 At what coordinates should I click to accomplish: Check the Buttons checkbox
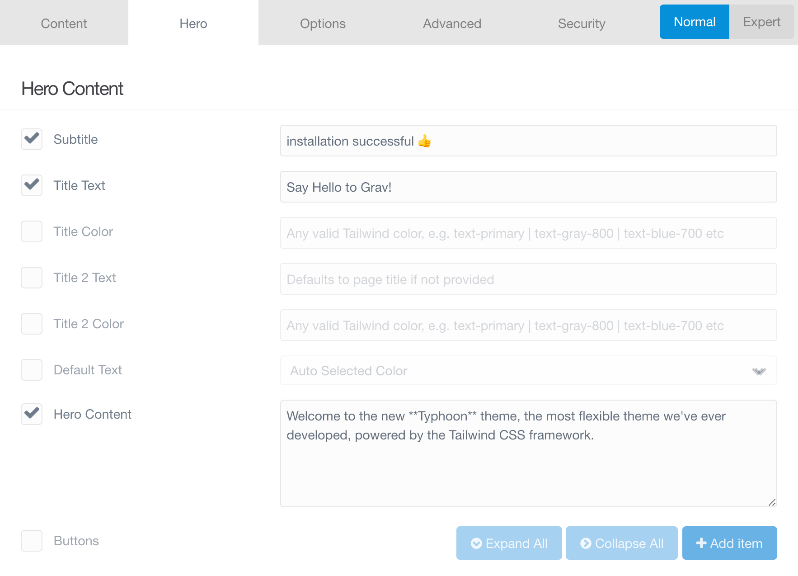tap(32, 541)
